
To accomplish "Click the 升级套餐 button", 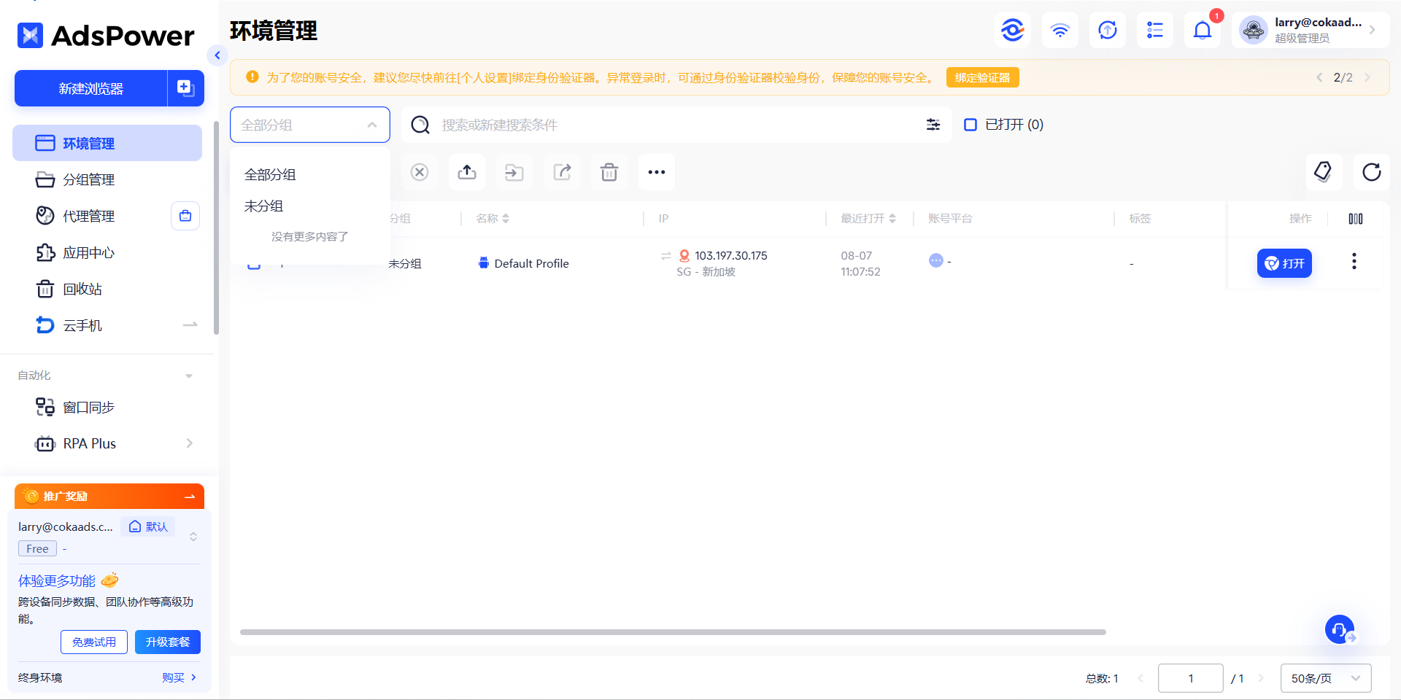I will click(x=168, y=642).
